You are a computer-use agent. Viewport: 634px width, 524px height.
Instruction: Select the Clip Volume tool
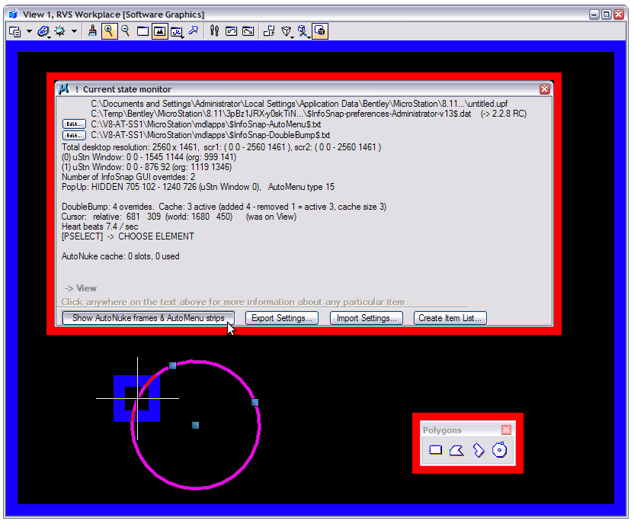click(303, 31)
